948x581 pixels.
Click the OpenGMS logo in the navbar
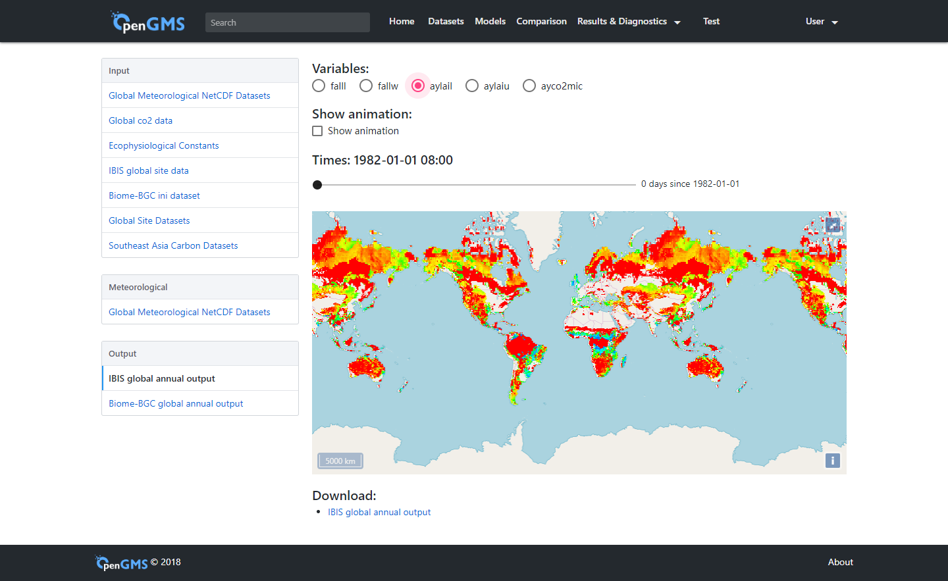click(x=148, y=22)
